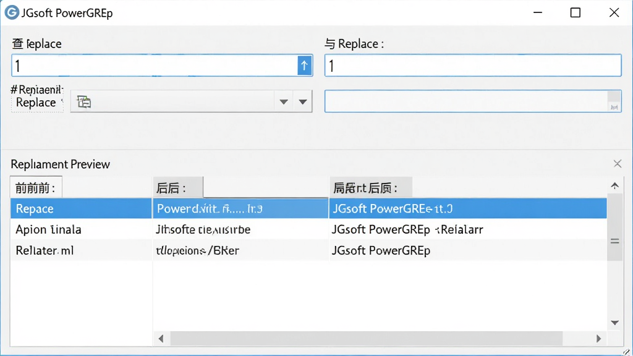The width and height of the screenshot is (633, 356).
Task: Click the horizontal scrollbar left arrow
Action: pos(161,338)
